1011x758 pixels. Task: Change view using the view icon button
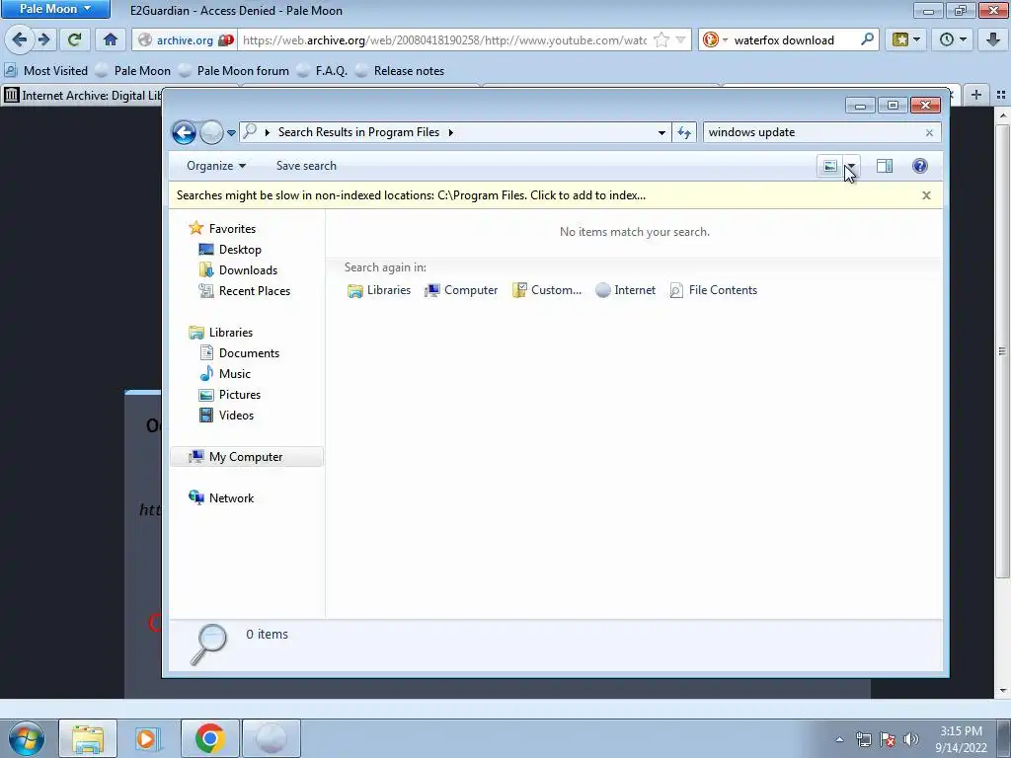point(829,166)
